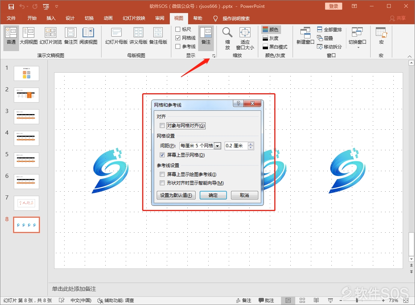The width and height of the screenshot is (415, 305).
Task: Click Notes (备注) in status bar
Action: coord(243,300)
